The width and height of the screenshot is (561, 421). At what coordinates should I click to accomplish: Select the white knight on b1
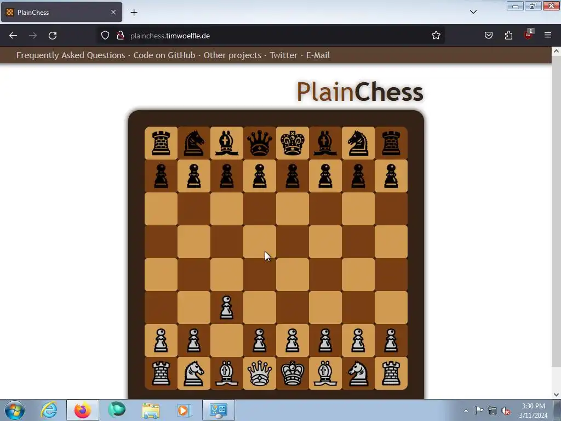194,373
